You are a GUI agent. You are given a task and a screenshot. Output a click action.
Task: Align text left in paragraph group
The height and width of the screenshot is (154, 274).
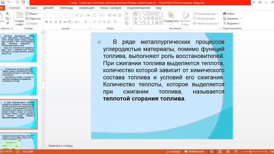tap(95, 22)
